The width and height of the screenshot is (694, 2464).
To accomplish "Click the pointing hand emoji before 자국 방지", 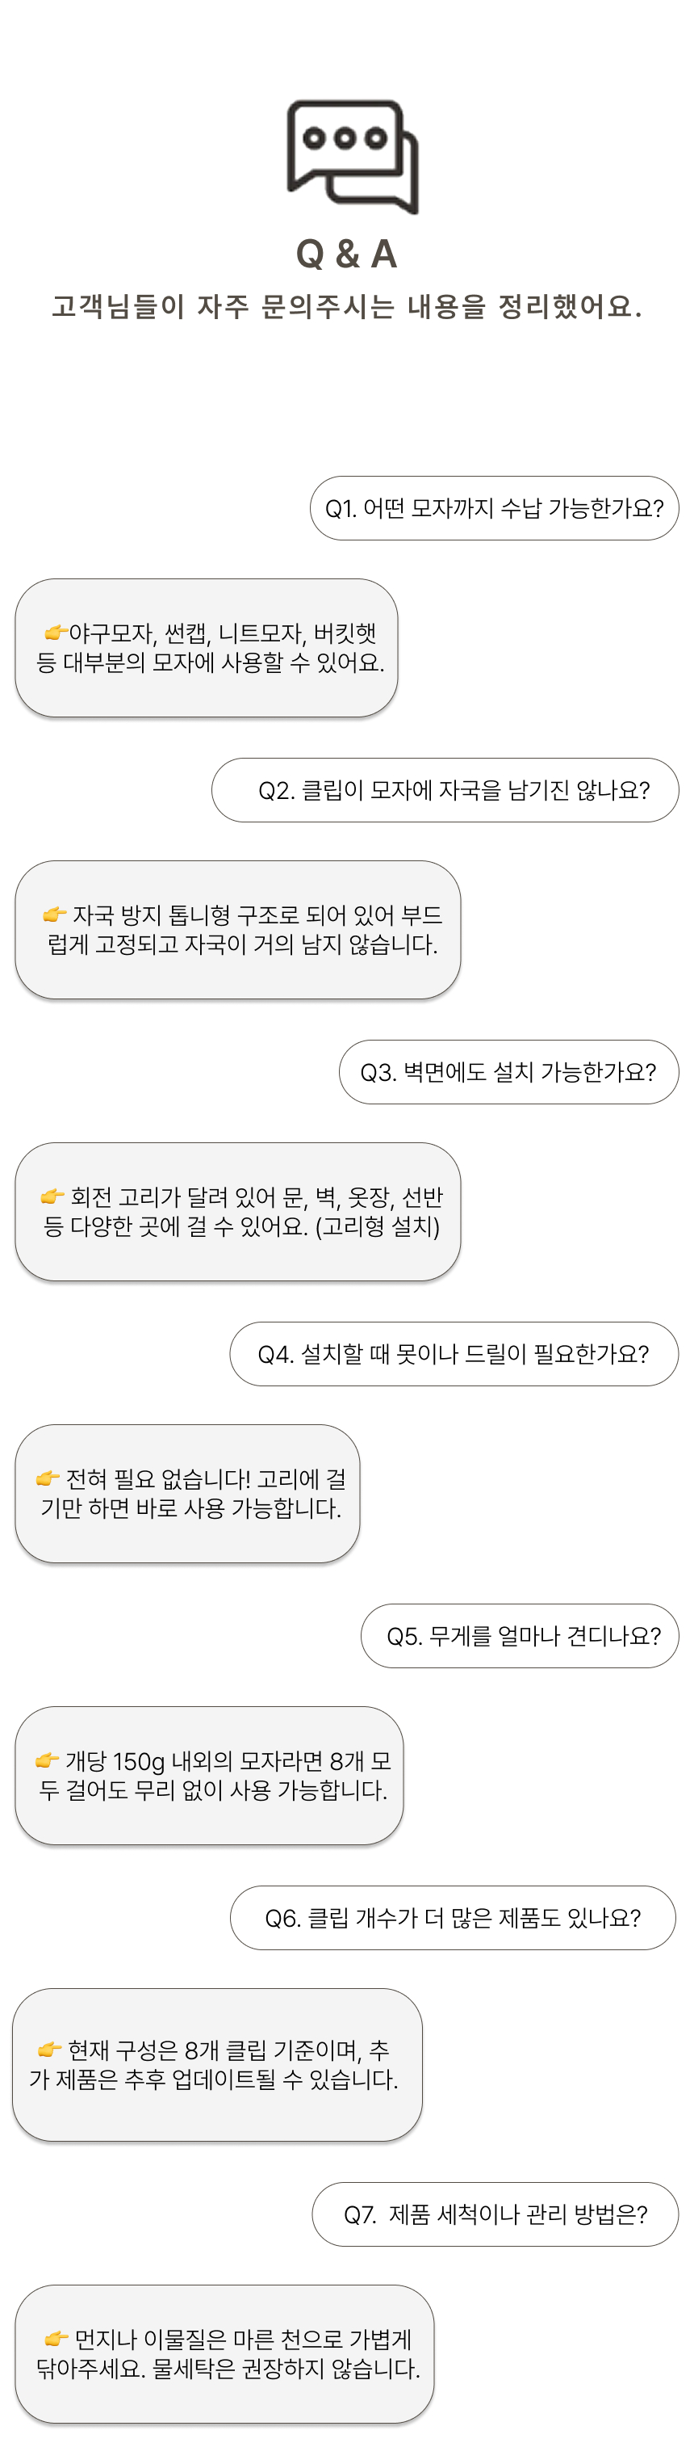I will pyautogui.click(x=55, y=915).
